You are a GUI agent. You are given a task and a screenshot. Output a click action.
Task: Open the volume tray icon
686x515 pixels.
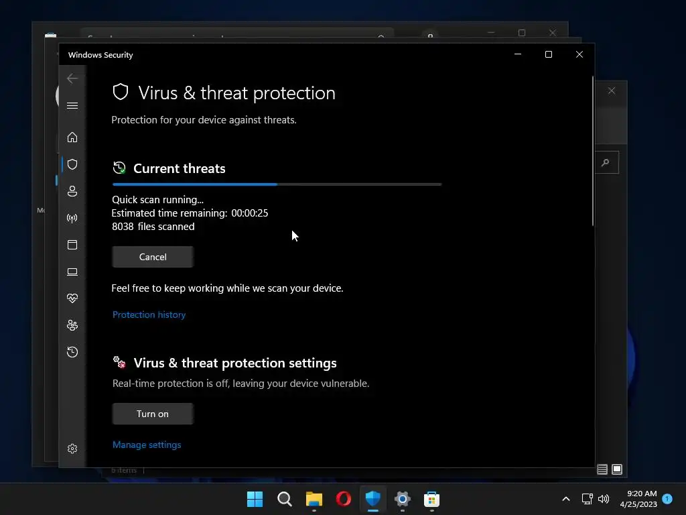(604, 499)
